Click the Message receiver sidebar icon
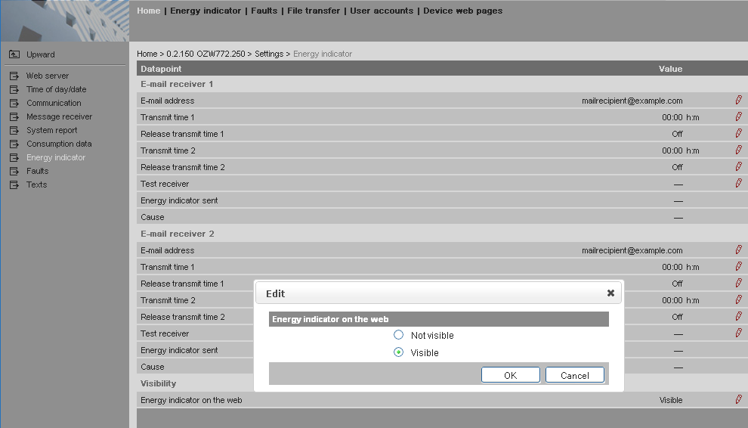Image resolution: width=748 pixels, height=428 pixels. click(x=14, y=116)
